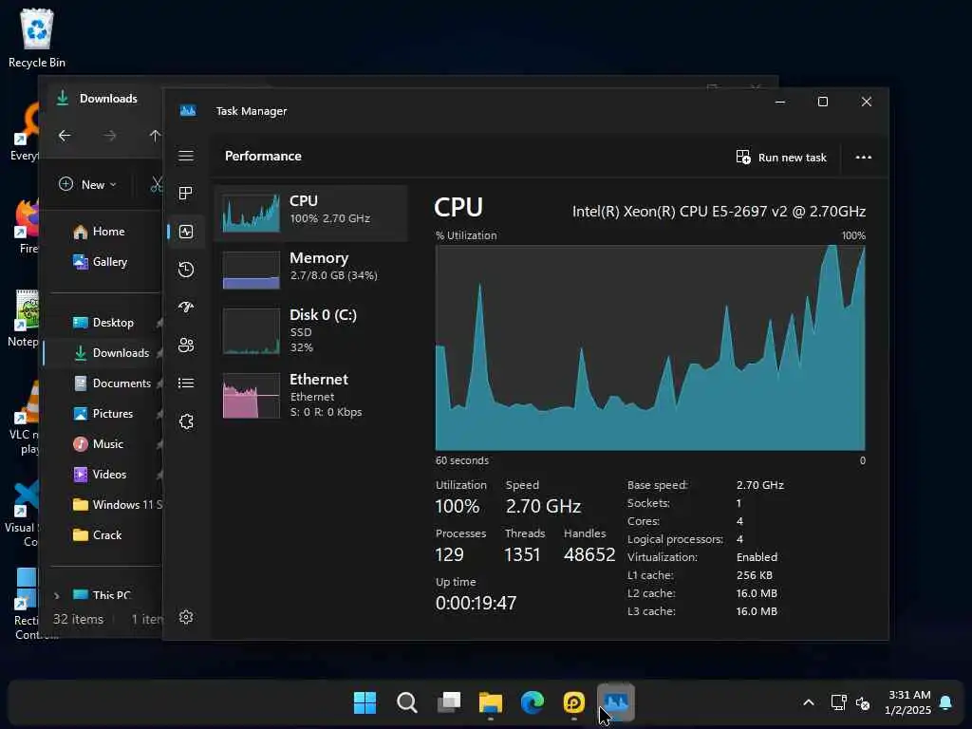
Task: Open the clock showing 3:31 AM
Action: pyautogui.click(x=908, y=702)
